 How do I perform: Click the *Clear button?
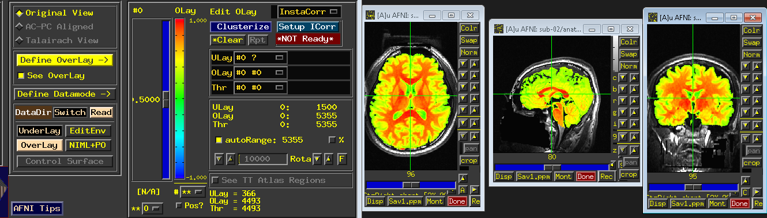228,40
